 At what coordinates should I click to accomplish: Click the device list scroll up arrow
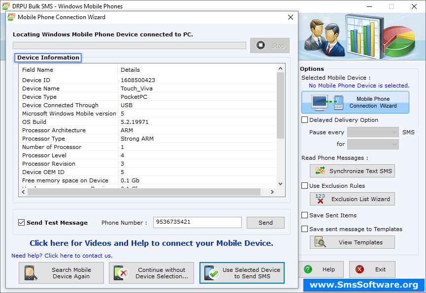pyautogui.click(x=280, y=68)
